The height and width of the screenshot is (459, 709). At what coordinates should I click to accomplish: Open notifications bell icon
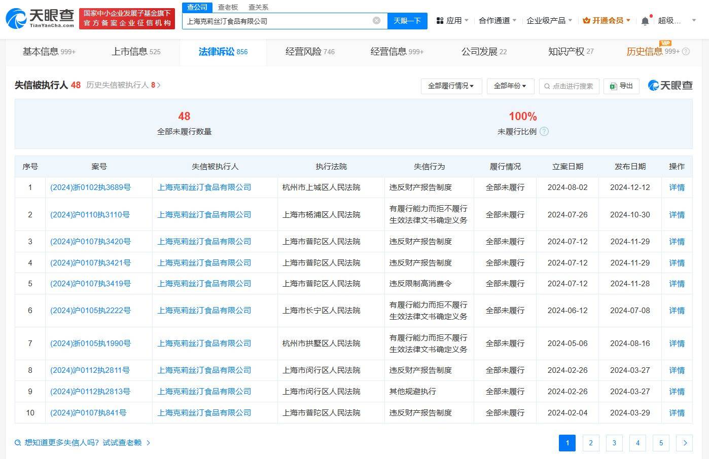coord(645,21)
